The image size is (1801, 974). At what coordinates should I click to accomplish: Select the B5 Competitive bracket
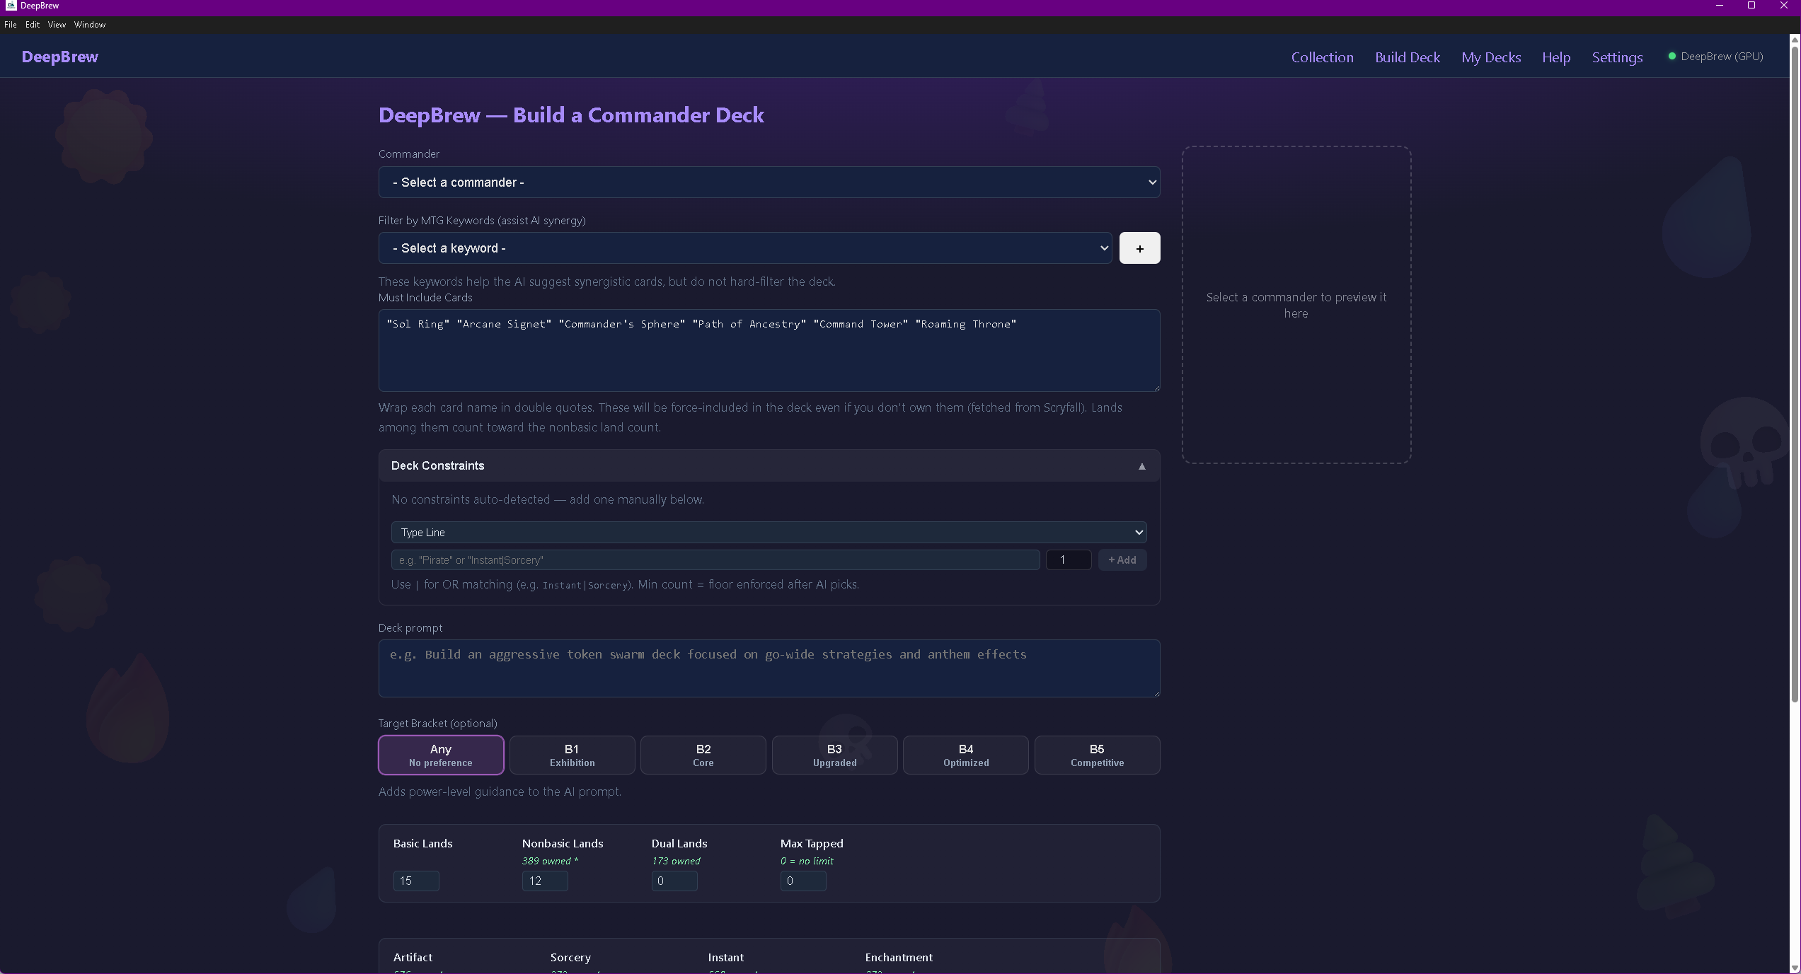pyautogui.click(x=1097, y=755)
